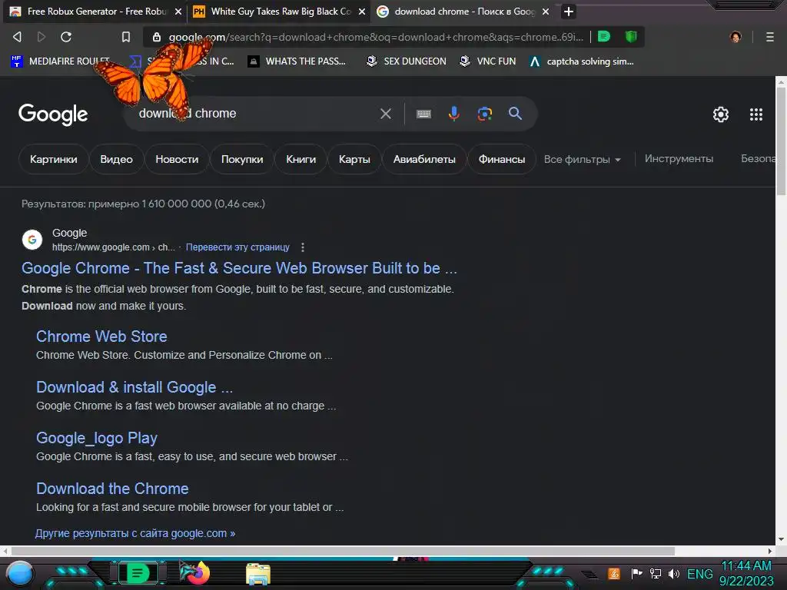Filter results by Авиабилеты
Viewport: 787px width, 590px height.
pyautogui.click(x=424, y=159)
